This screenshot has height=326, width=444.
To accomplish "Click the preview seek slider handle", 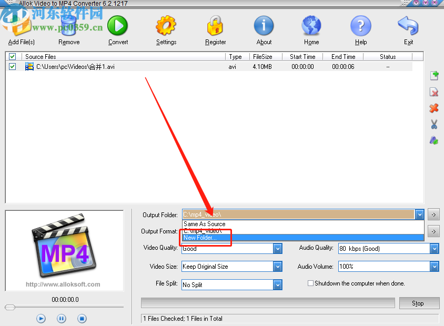I will click(x=10, y=307).
